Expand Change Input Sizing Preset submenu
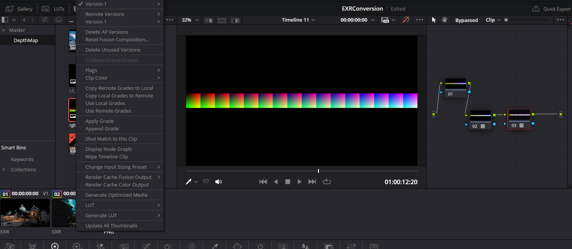This screenshot has width=572, height=249. pyautogui.click(x=120, y=167)
